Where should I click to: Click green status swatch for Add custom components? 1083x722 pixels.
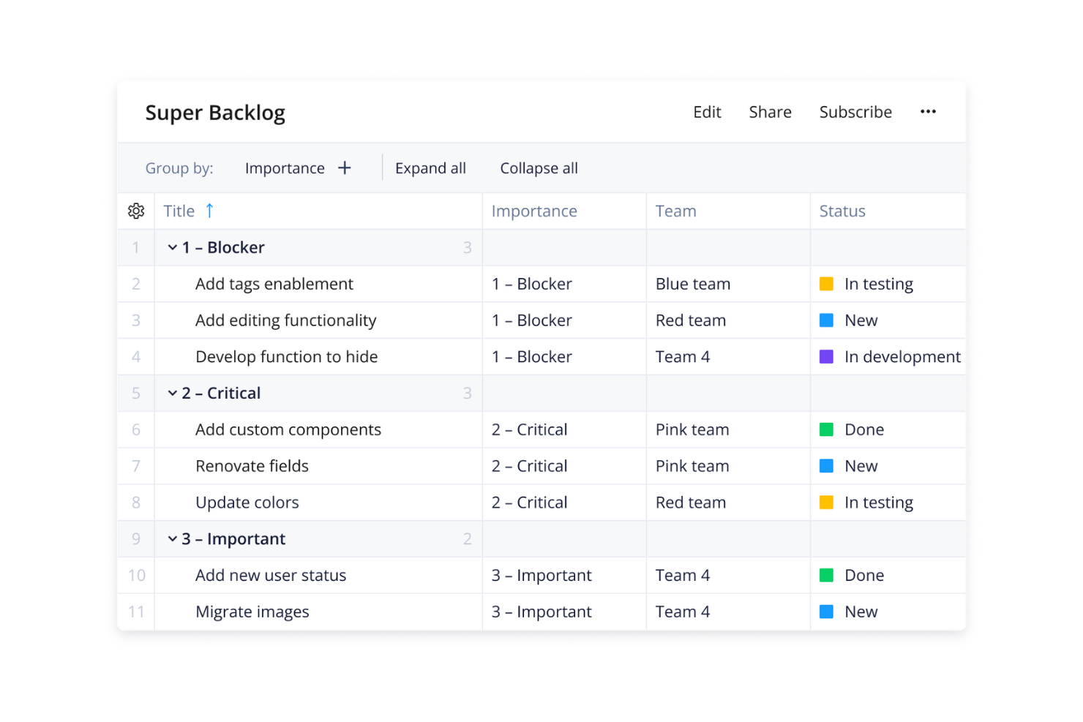click(826, 429)
